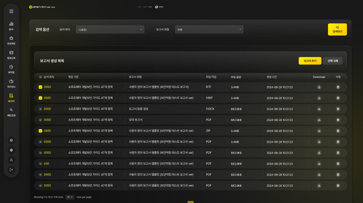Click the 파일 타입 column header
The image size is (363, 203).
[211, 77]
